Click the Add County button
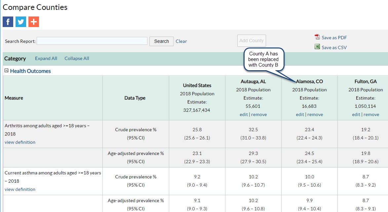 pyautogui.click(x=252, y=41)
